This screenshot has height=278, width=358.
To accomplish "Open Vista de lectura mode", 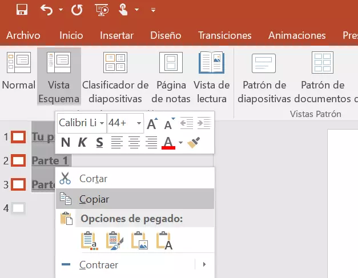I will click(211, 76).
